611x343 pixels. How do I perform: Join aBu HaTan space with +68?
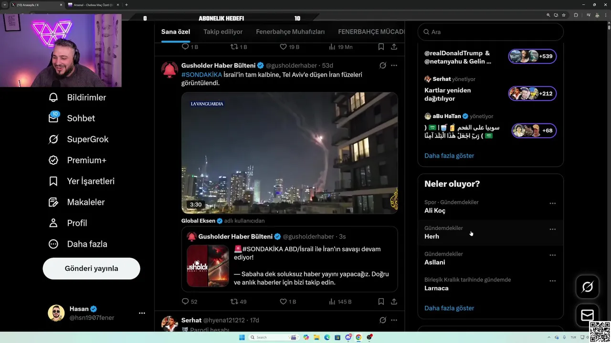coord(534,131)
